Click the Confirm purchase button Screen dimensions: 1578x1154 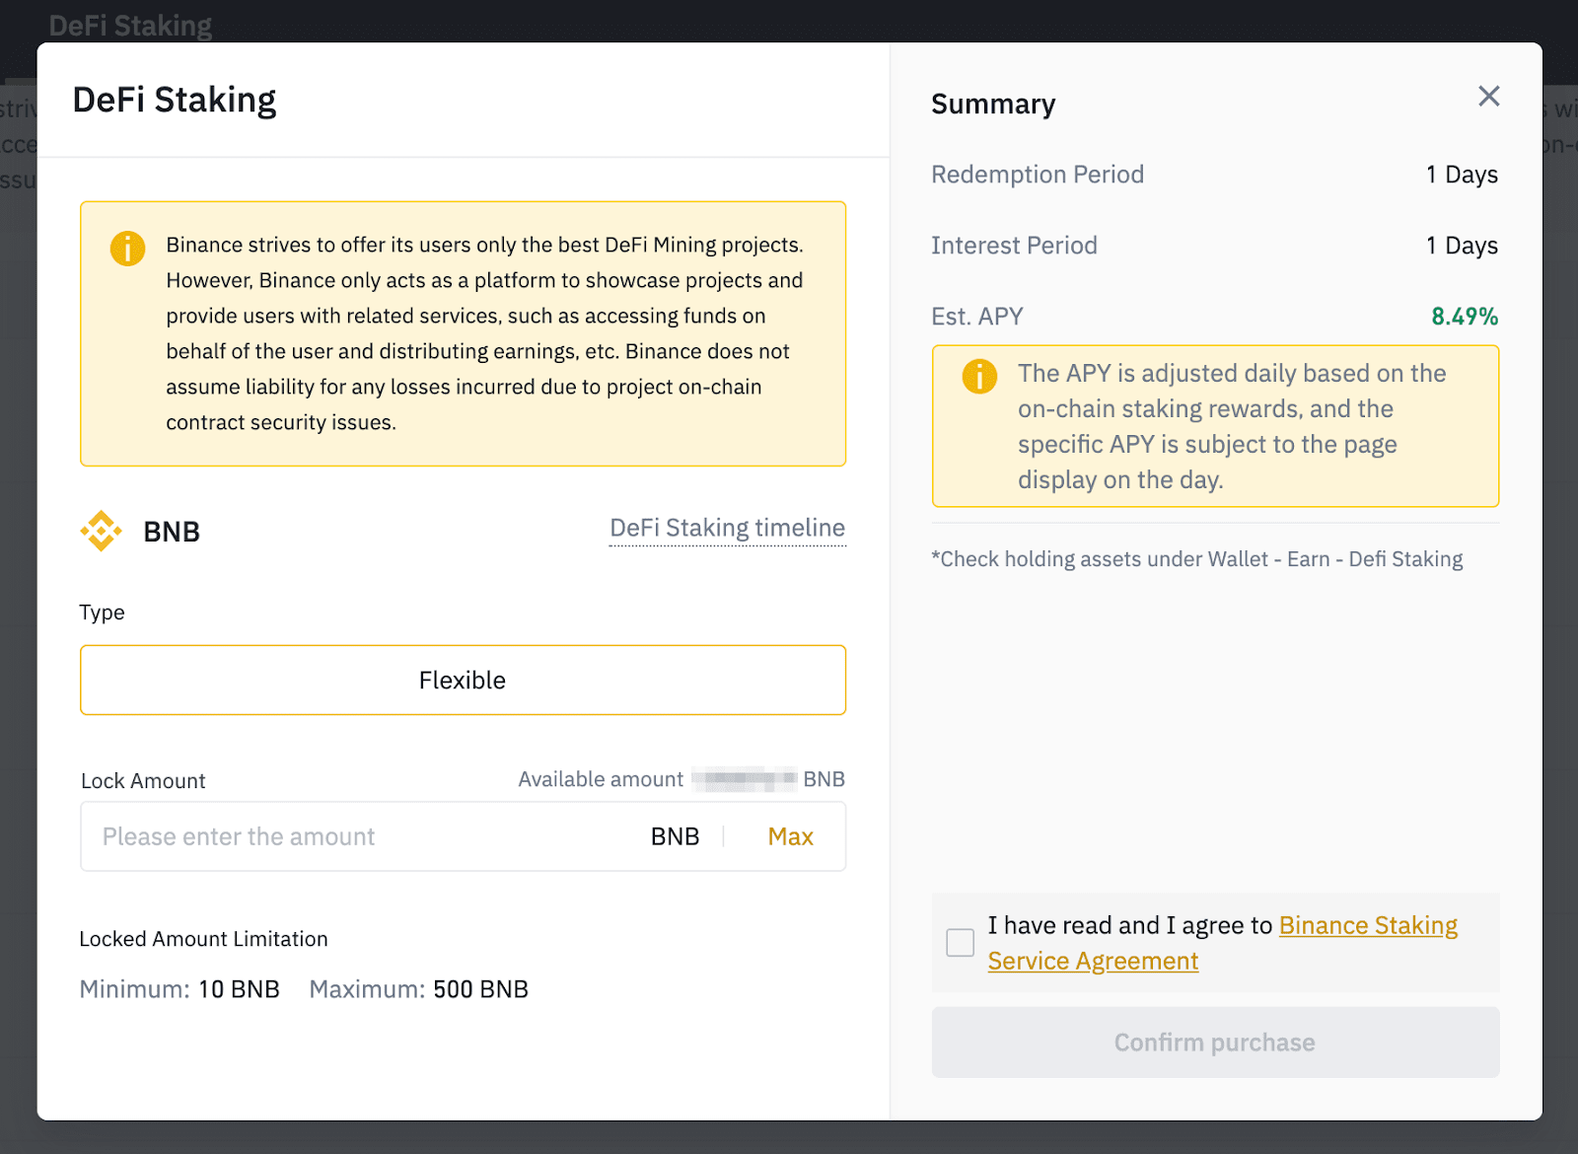click(1215, 1043)
